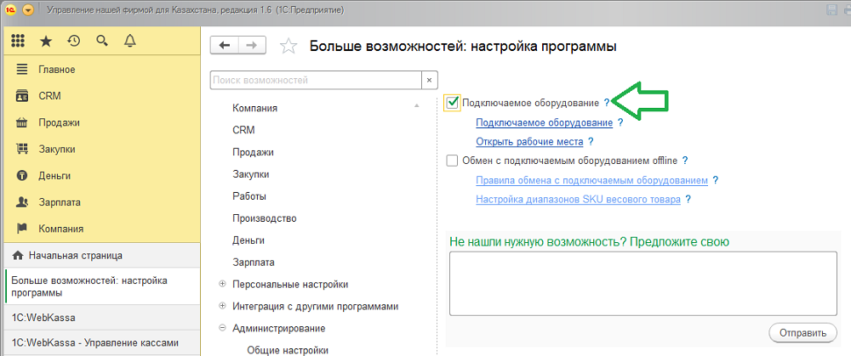Click the Деньги coin icon
The image size is (851, 356).
(x=22, y=176)
